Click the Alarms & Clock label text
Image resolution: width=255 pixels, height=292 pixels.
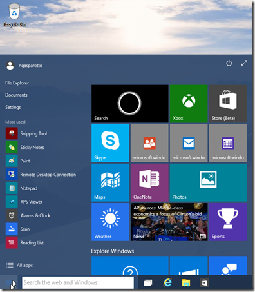coord(35,215)
